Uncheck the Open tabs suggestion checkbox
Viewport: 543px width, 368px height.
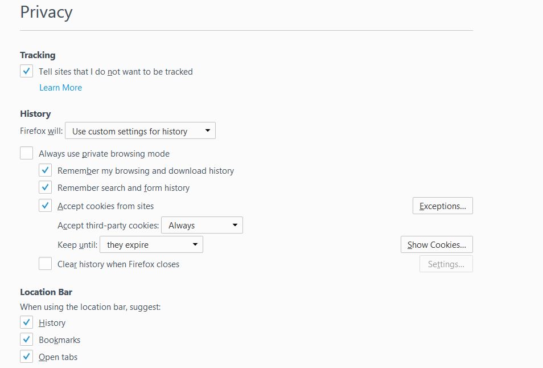pos(26,356)
